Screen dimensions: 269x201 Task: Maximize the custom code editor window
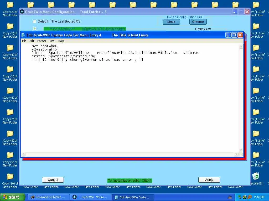pyautogui.click(x=234, y=35)
